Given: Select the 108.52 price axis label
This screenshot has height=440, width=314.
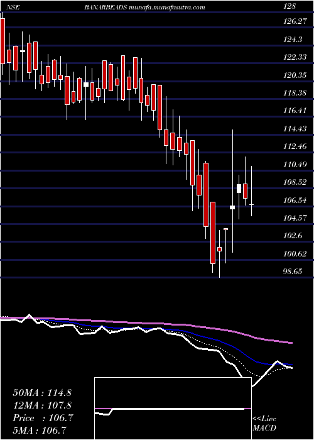Looking at the screenshot, I should 294,182.
